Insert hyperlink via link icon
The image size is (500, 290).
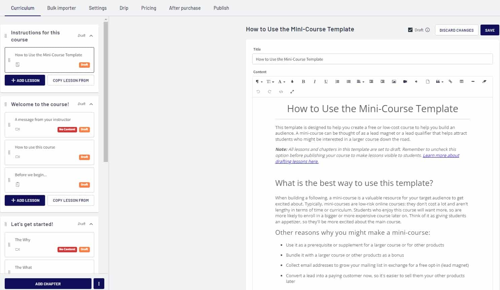click(x=450, y=82)
